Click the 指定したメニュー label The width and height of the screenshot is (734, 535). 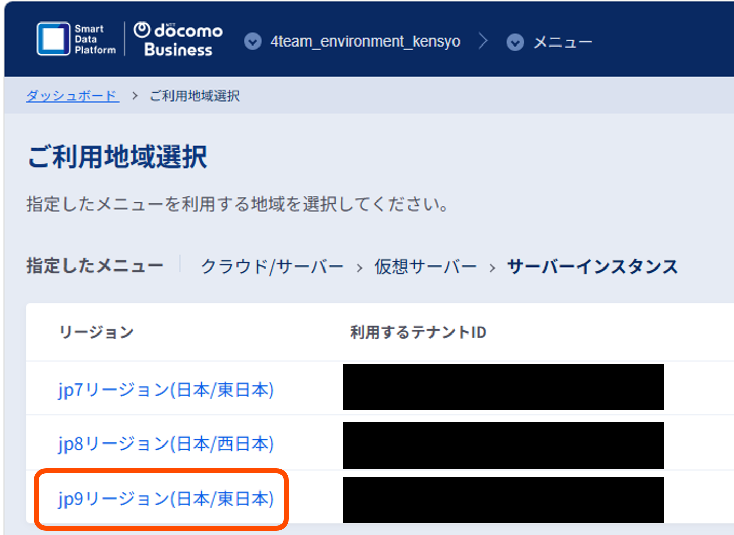[x=95, y=266]
